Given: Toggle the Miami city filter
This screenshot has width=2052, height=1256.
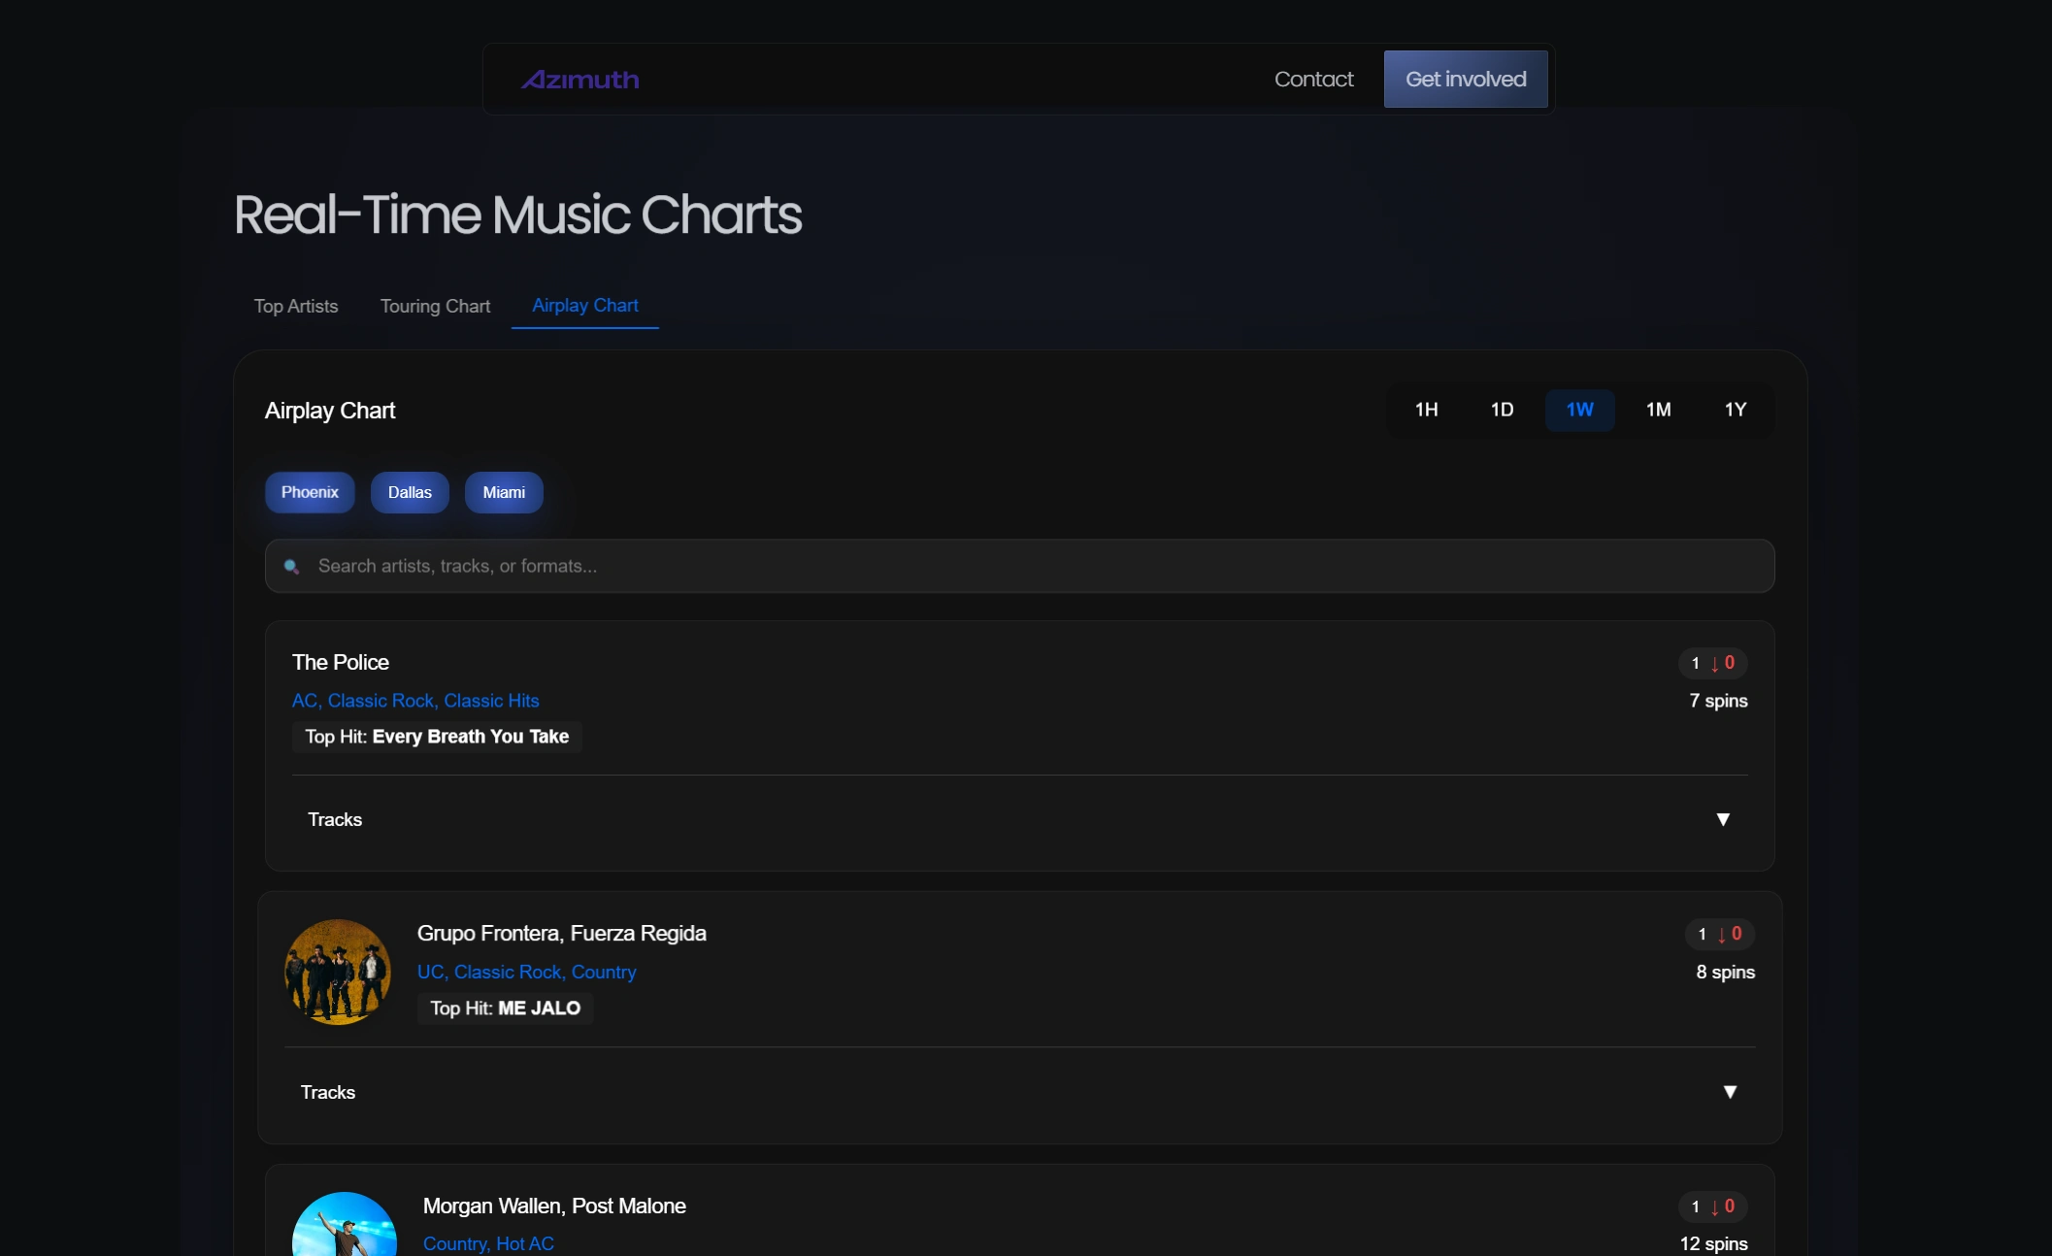Looking at the screenshot, I should click(x=504, y=492).
